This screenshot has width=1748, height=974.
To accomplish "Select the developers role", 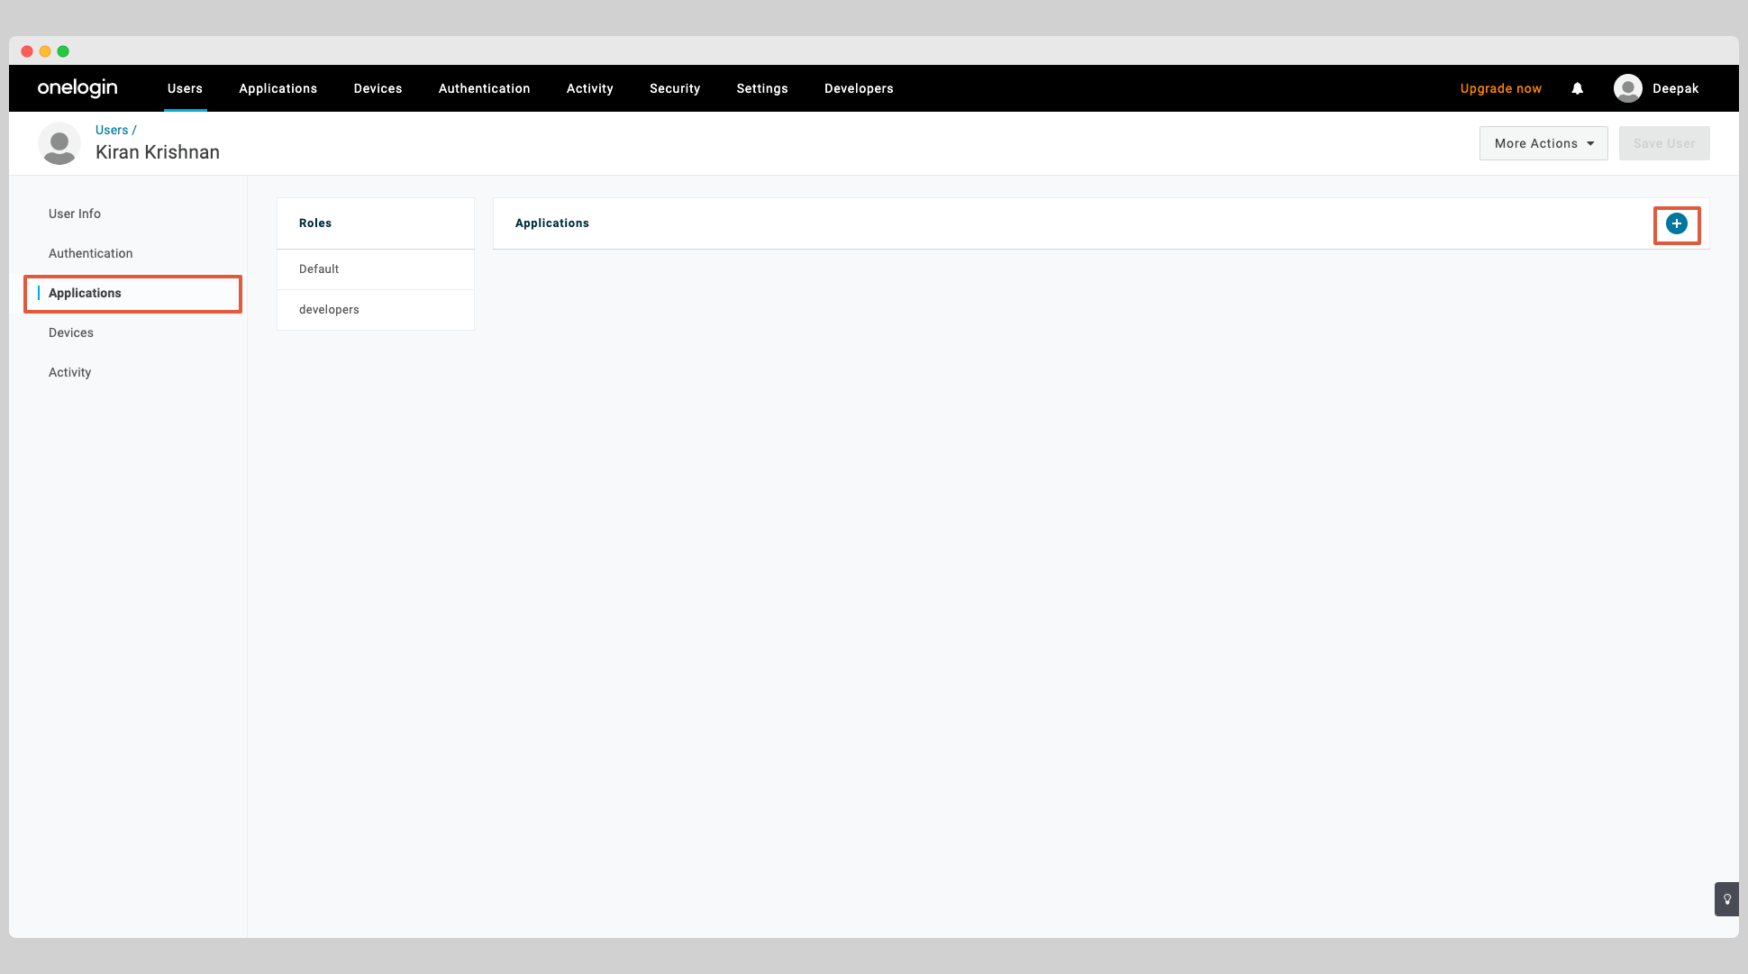I will [x=329, y=309].
